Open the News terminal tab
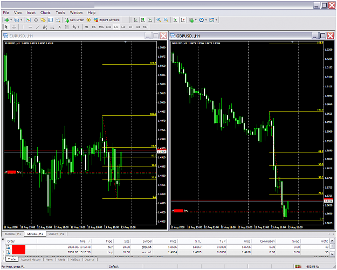Viewport: 337px width, 270px height. [x=49, y=260]
